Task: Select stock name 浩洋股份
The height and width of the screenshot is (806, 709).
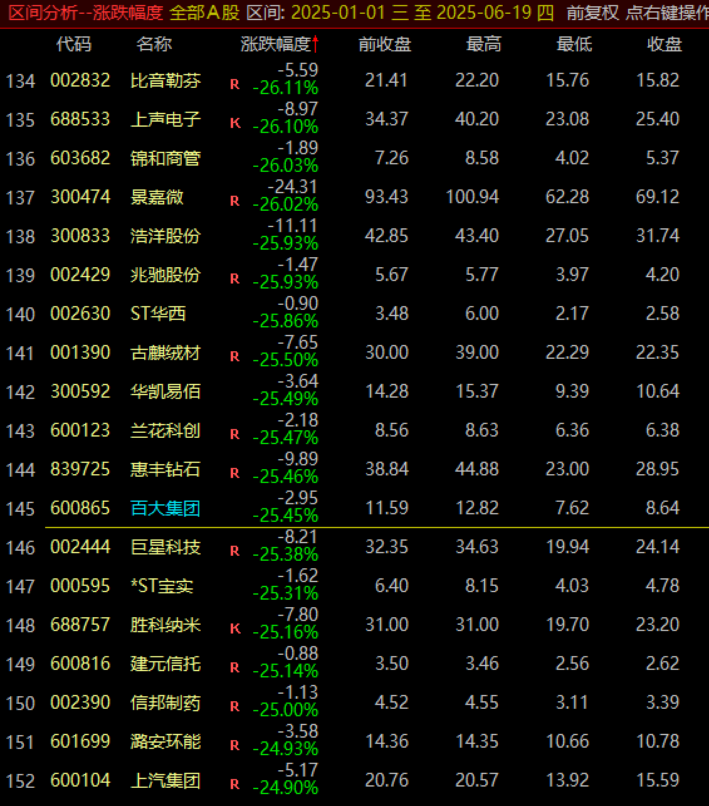Action: (165, 236)
